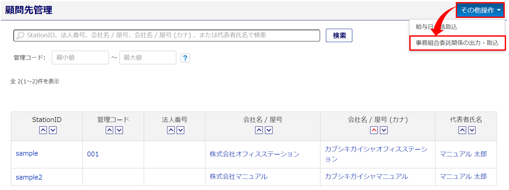Screen dimensions: 509x190
Task: Sort 代表者氏名 column ascending
Action: coord(461,130)
